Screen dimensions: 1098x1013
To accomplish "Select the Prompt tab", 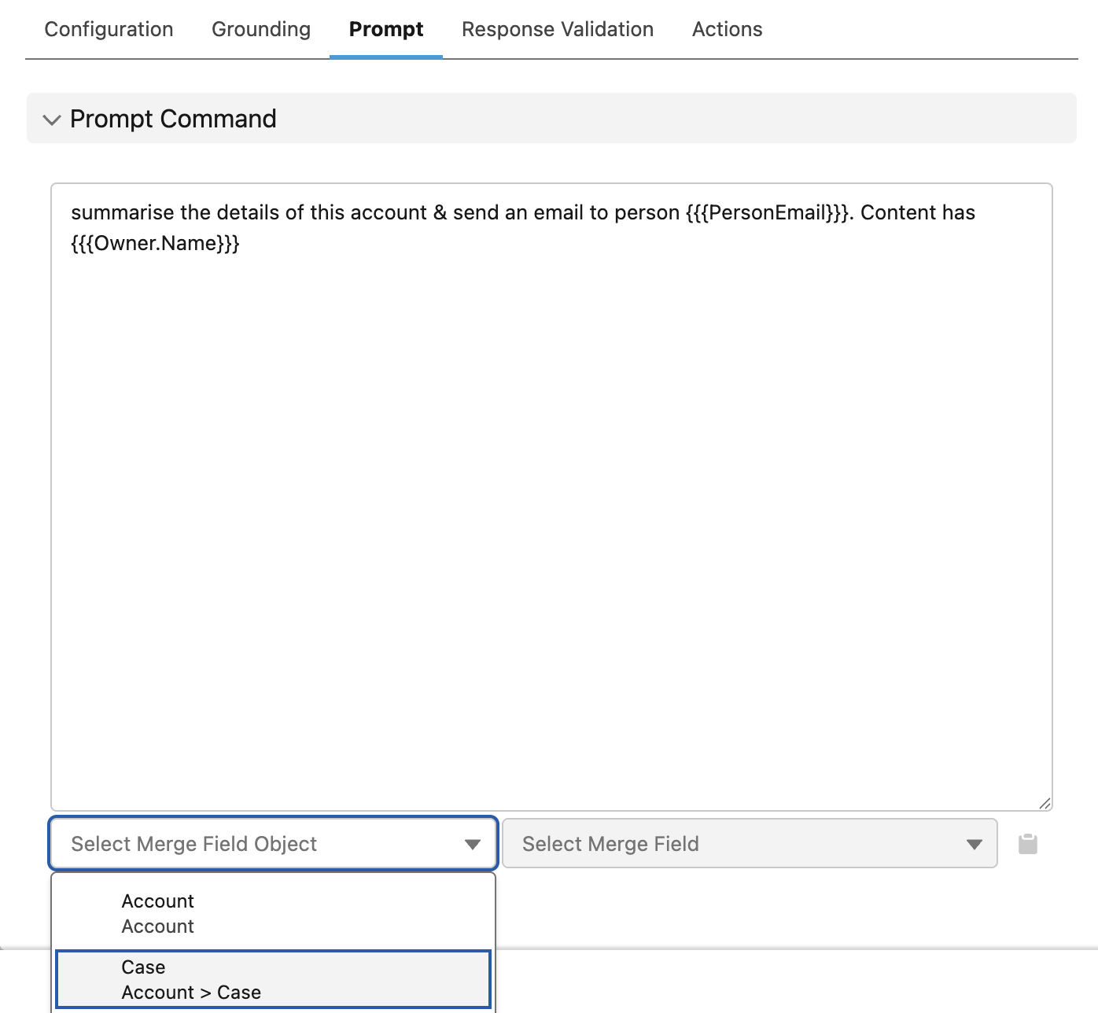I will click(x=386, y=30).
